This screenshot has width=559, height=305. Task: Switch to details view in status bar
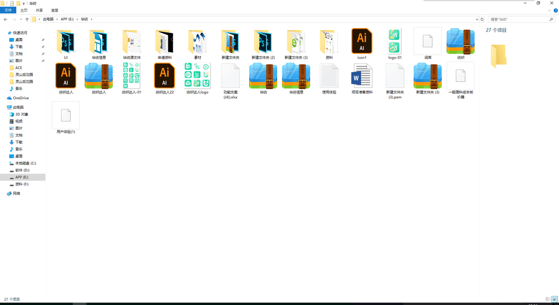coord(548,299)
